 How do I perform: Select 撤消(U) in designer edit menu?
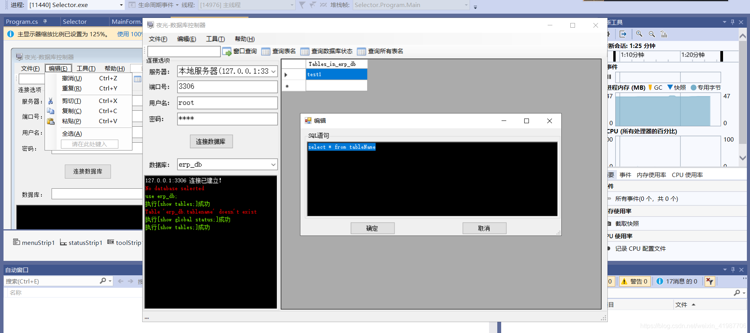click(89, 78)
